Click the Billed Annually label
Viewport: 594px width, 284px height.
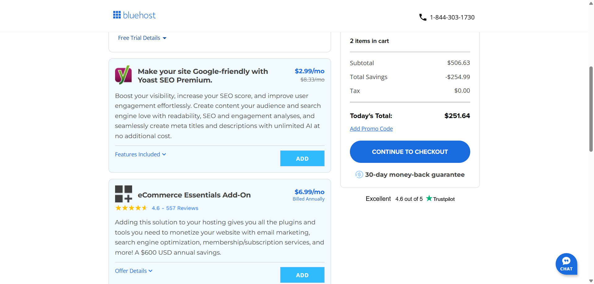pyautogui.click(x=308, y=199)
